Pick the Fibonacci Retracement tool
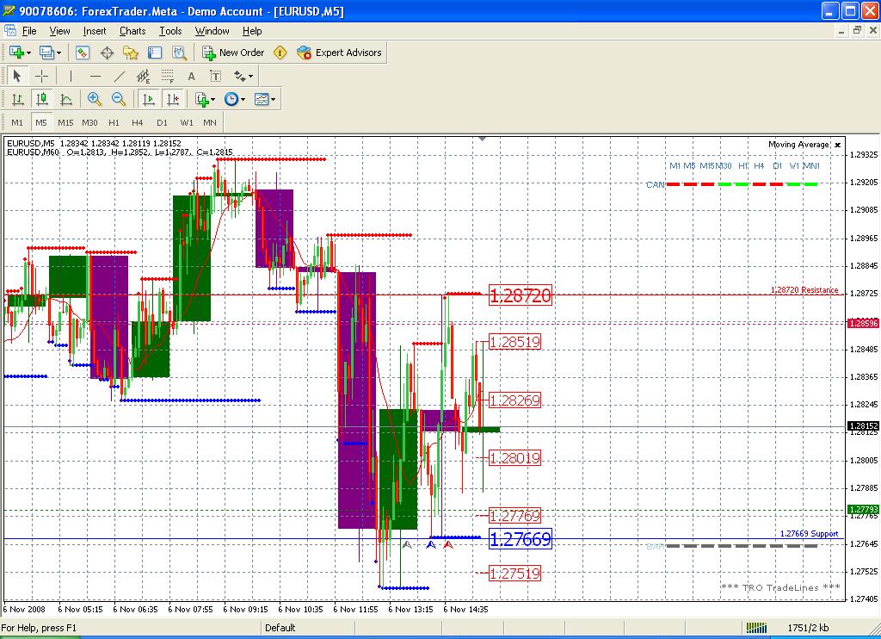The height and width of the screenshot is (639, 881). coord(167,76)
